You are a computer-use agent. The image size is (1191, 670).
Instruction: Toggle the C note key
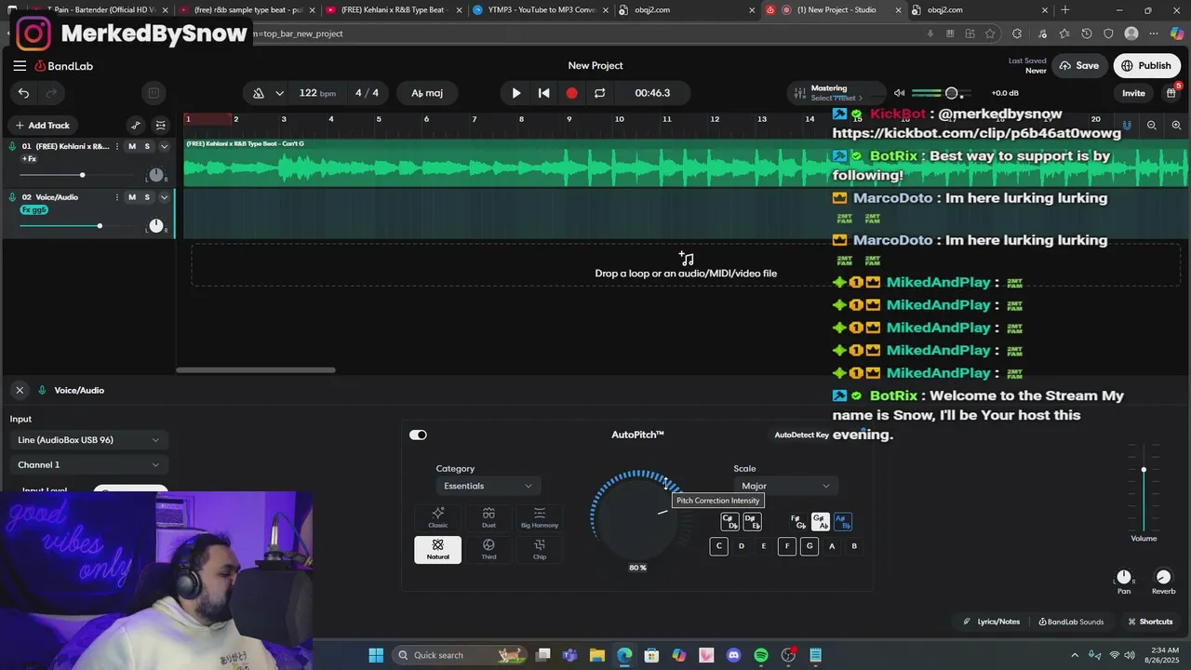click(718, 546)
